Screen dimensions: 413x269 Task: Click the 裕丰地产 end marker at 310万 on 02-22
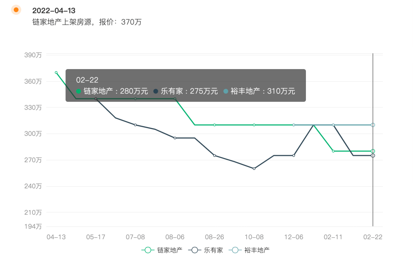coord(373,125)
